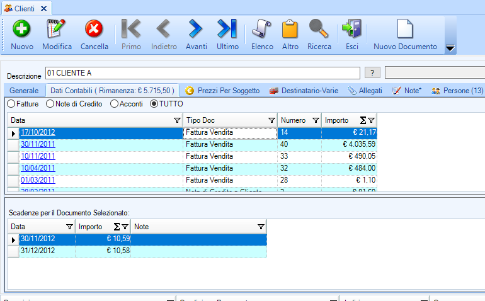The height and width of the screenshot is (301, 485).
Task: Open the Tipo Doc column filter dropdown
Action: click(271, 120)
